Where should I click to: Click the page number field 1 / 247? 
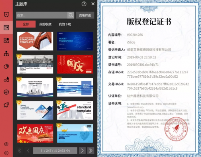[55, 151]
